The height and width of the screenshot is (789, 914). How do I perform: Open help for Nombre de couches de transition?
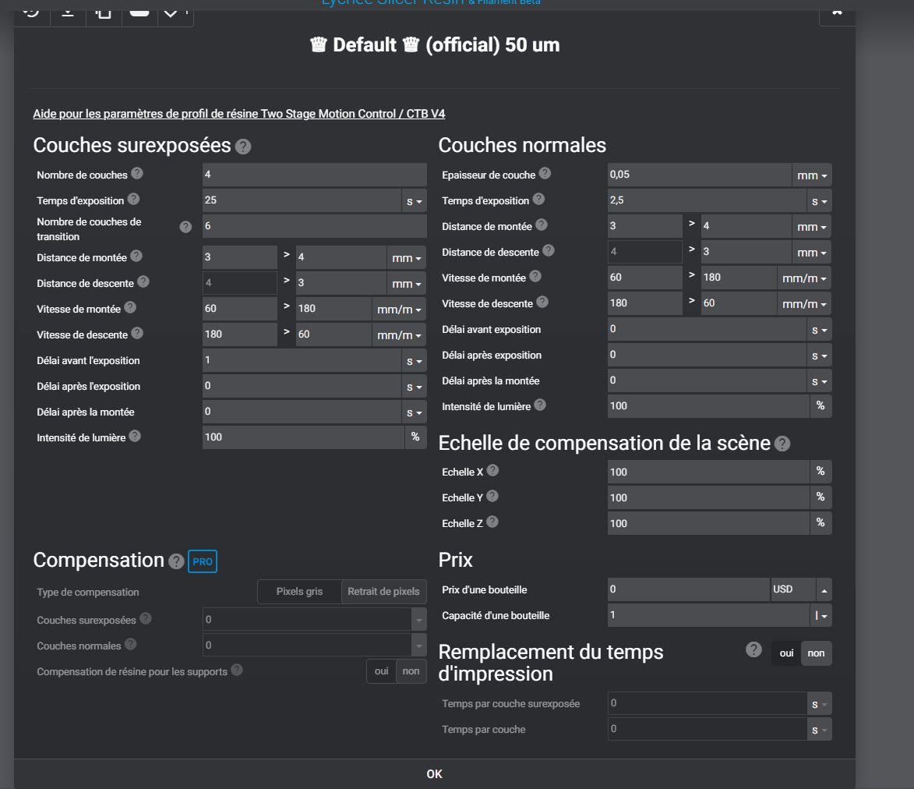coord(185,227)
